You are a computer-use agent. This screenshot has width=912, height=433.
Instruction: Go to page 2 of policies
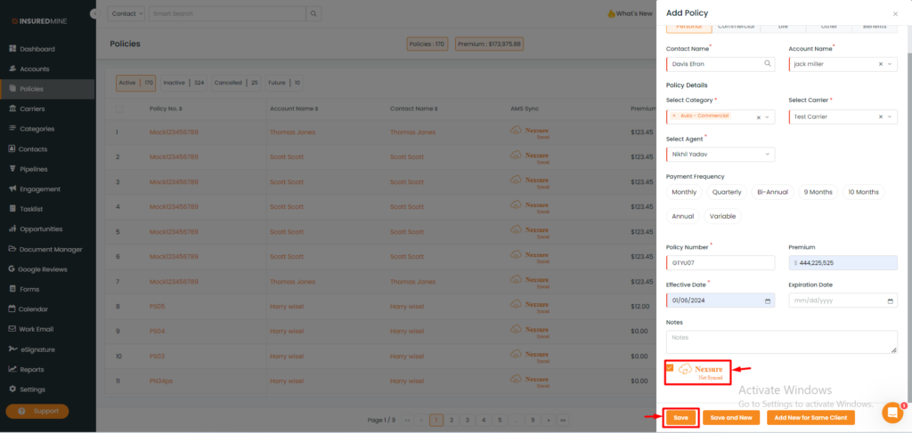[451, 420]
